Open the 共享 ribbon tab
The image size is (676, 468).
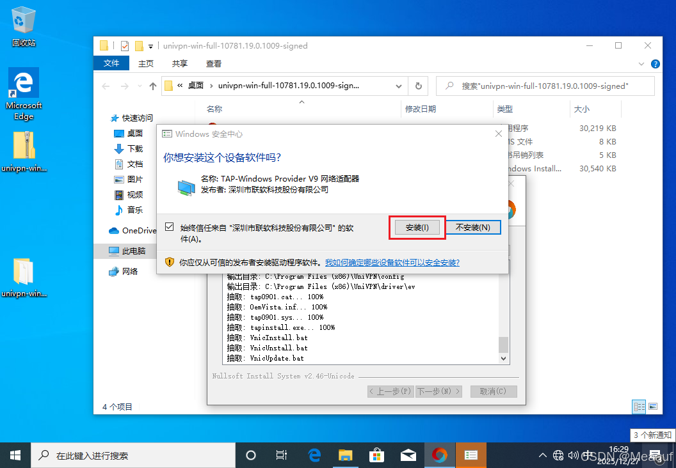(180, 64)
